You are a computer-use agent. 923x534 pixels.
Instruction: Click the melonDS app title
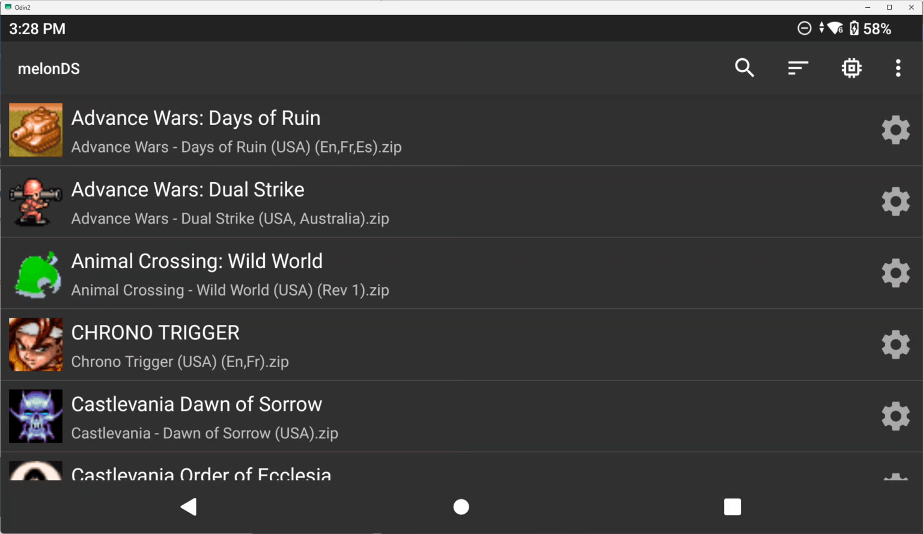[49, 68]
